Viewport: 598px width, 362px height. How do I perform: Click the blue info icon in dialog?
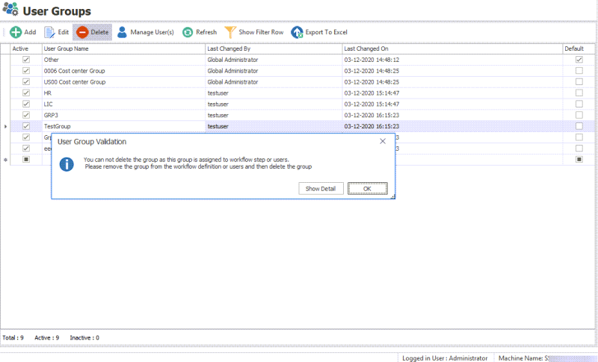click(67, 164)
